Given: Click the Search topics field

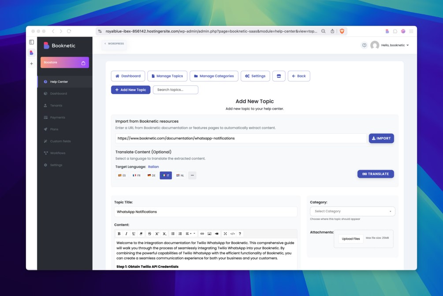Looking at the screenshot, I should click(x=175, y=90).
